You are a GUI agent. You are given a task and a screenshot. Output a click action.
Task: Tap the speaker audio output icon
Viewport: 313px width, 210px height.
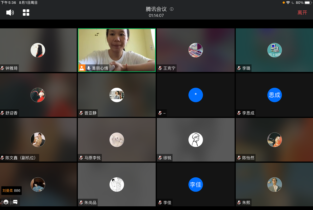(10, 13)
